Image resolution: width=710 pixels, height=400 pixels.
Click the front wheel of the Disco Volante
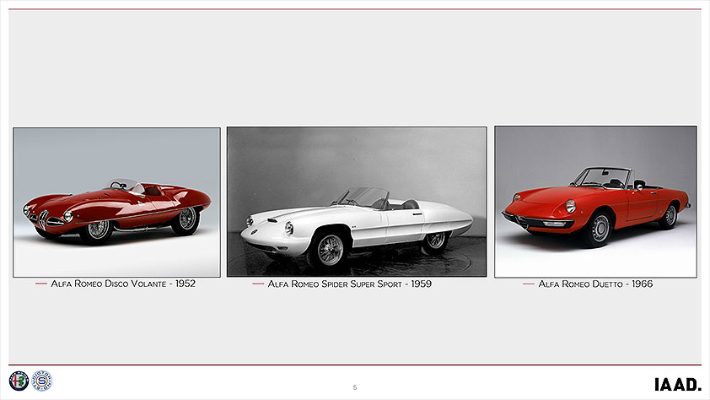[x=98, y=230]
